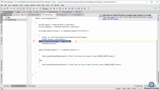Open the Refactor menu
Viewport: 160px width, 90px height.
click(x=33, y=5)
